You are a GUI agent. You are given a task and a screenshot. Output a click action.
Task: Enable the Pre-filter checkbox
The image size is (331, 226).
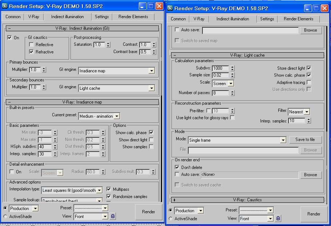[x=209, y=110]
